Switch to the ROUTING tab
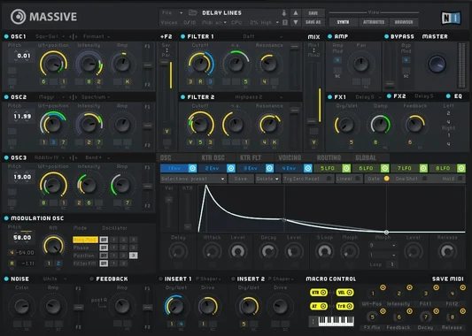Viewport: 472px width, 336px height. pyautogui.click(x=329, y=157)
